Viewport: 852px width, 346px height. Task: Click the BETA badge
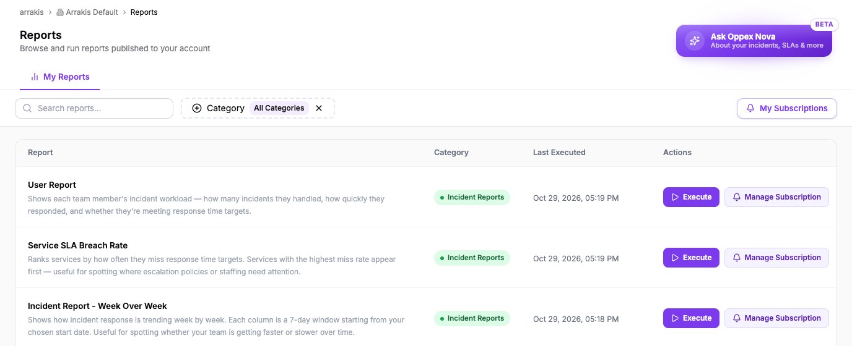click(824, 25)
